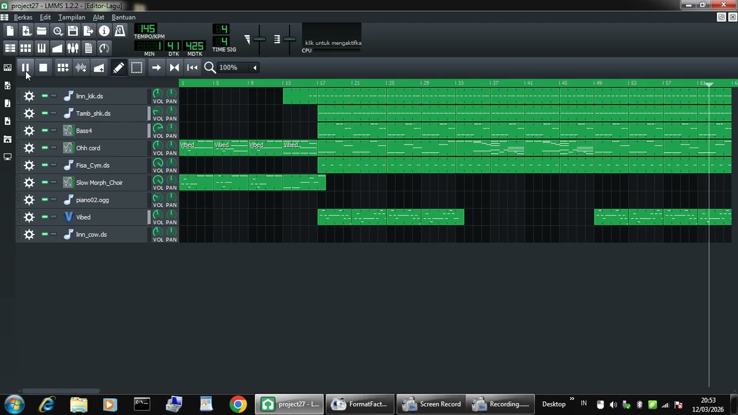738x415 pixels.
Task: Toggle return-to-start after stop button
Action: 193,67
